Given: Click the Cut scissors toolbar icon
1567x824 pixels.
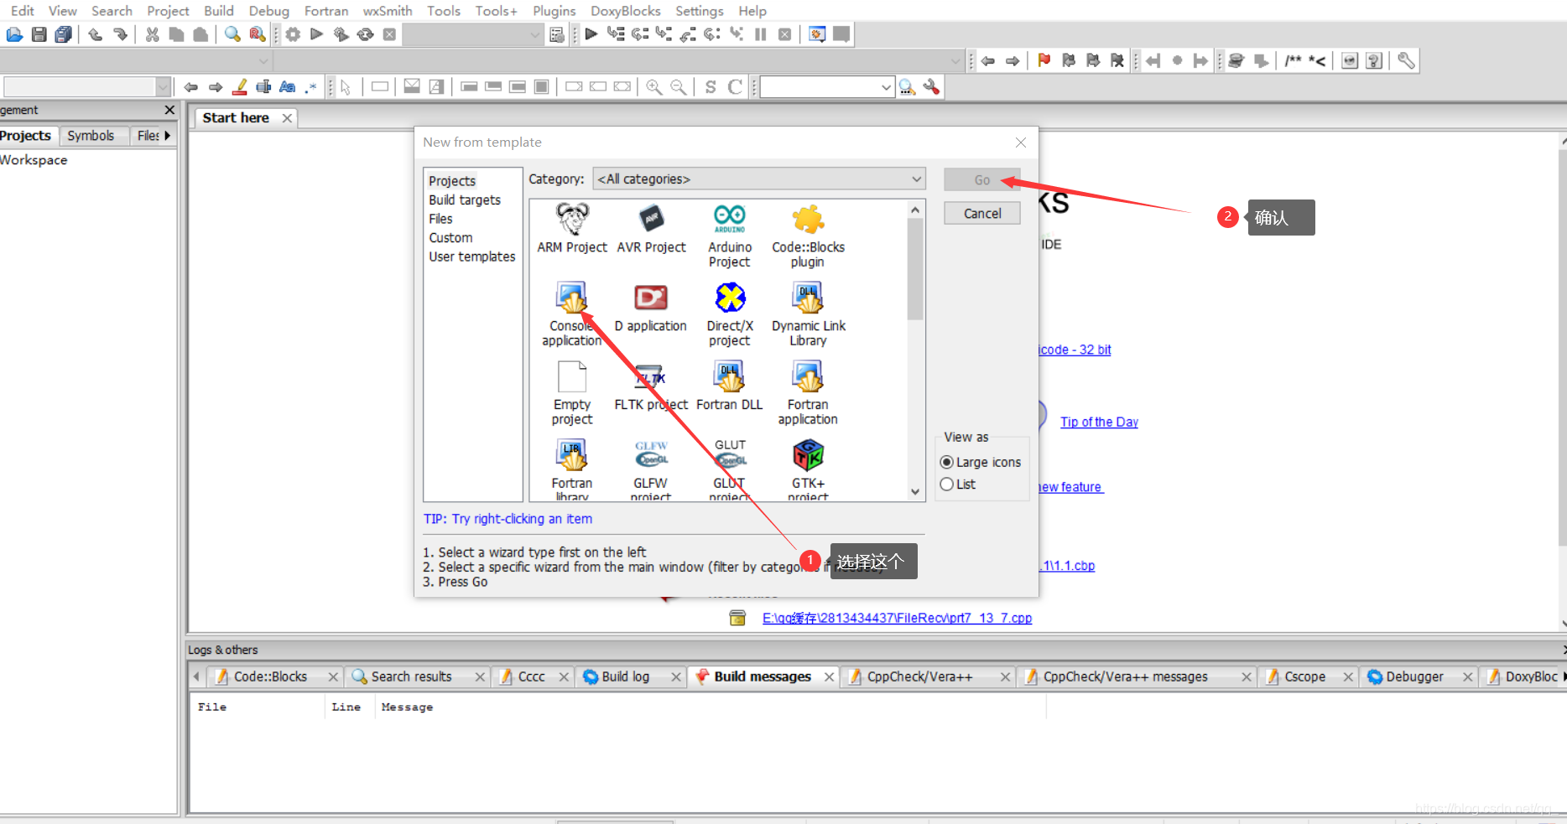Looking at the screenshot, I should click(x=152, y=34).
